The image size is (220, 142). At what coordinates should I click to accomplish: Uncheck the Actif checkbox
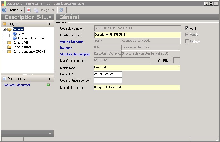(x=187, y=28)
